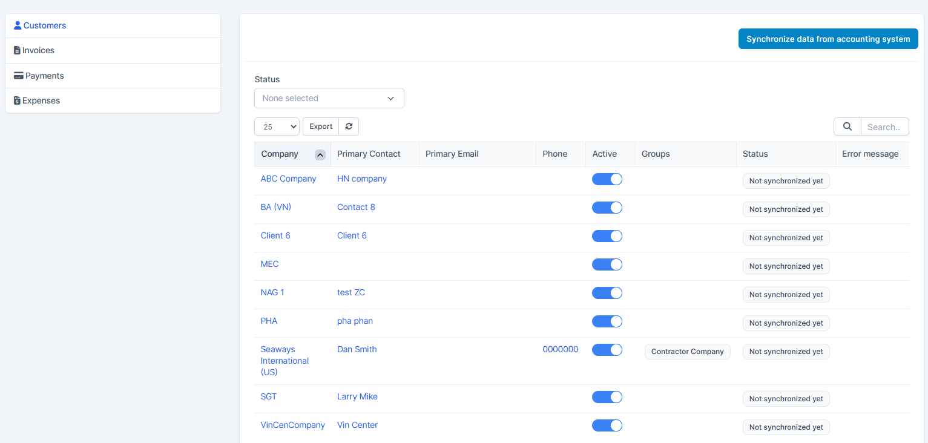Click the Payments credit card icon
Viewport: 928px width, 443px height.
point(18,76)
